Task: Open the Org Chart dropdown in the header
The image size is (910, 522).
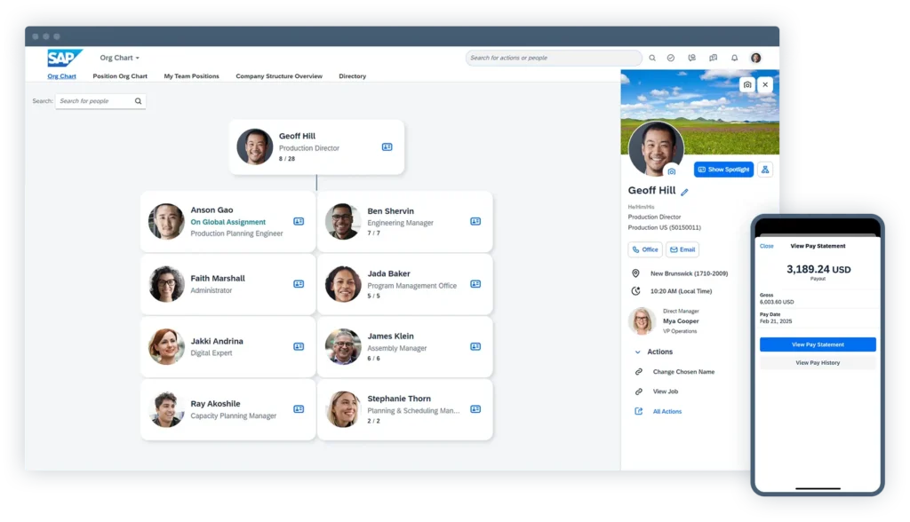Action: click(x=119, y=57)
